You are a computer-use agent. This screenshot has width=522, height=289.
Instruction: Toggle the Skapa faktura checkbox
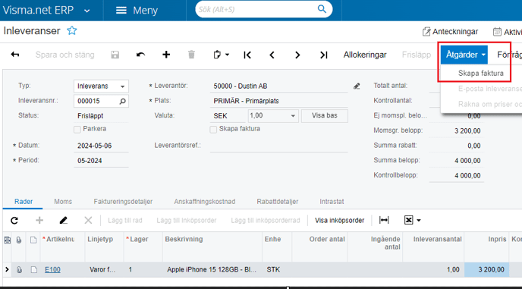tap(213, 130)
